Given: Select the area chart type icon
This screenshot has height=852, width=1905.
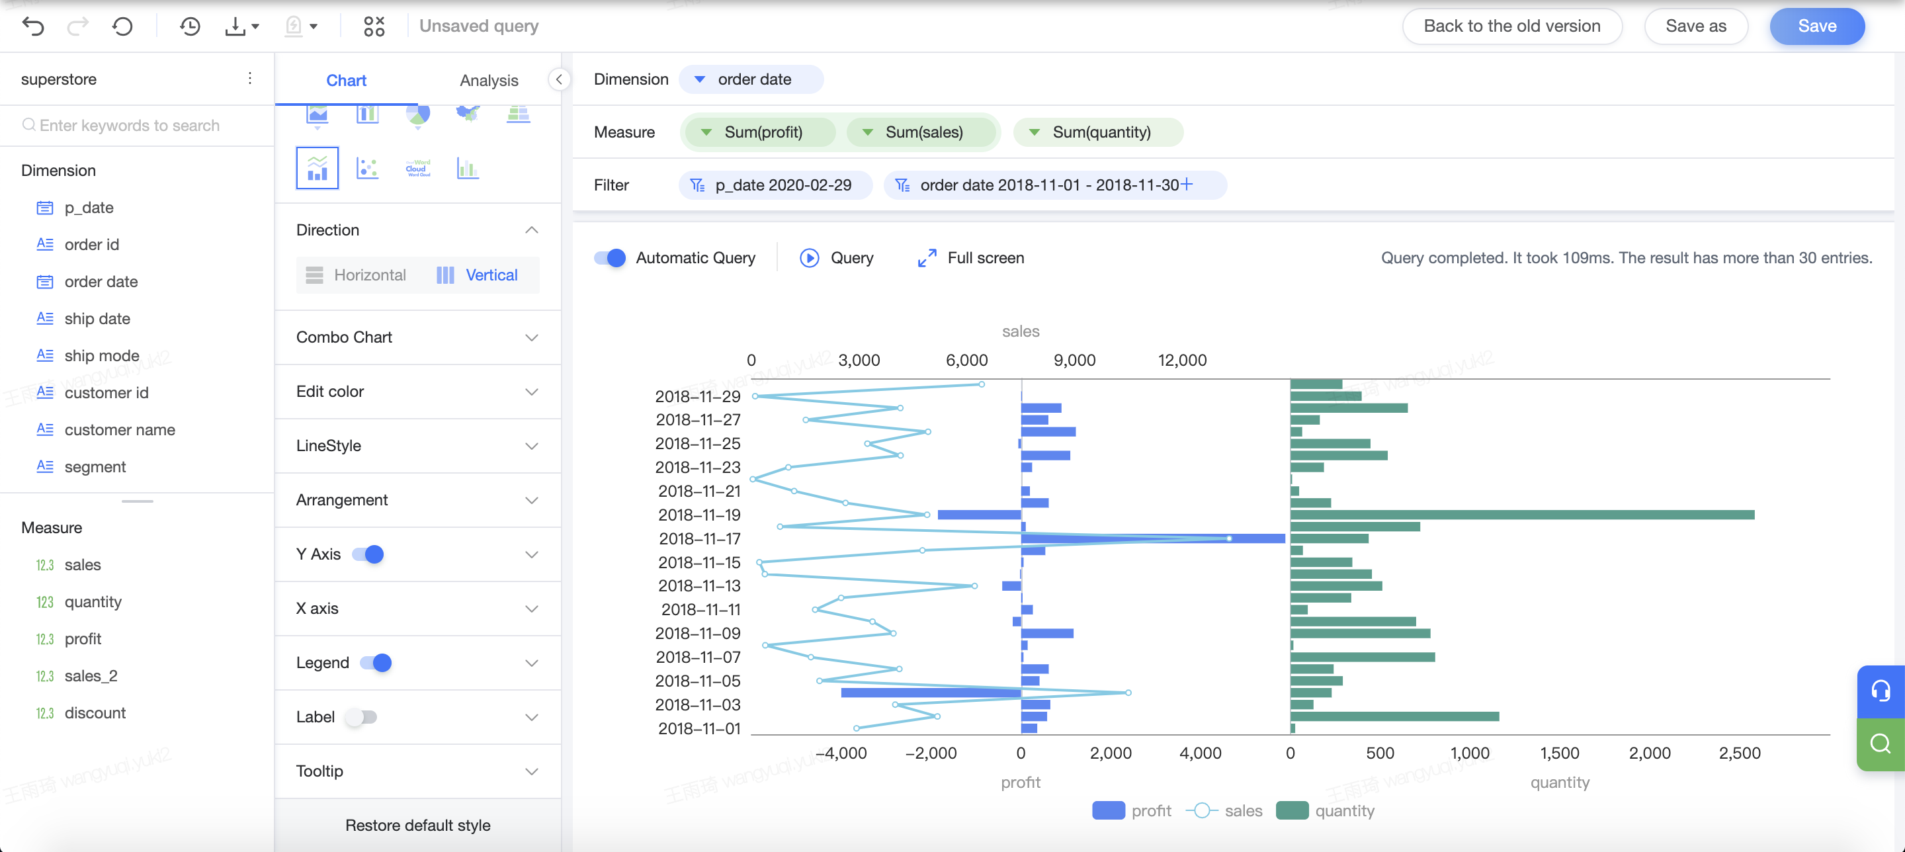Looking at the screenshot, I should 317,114.
